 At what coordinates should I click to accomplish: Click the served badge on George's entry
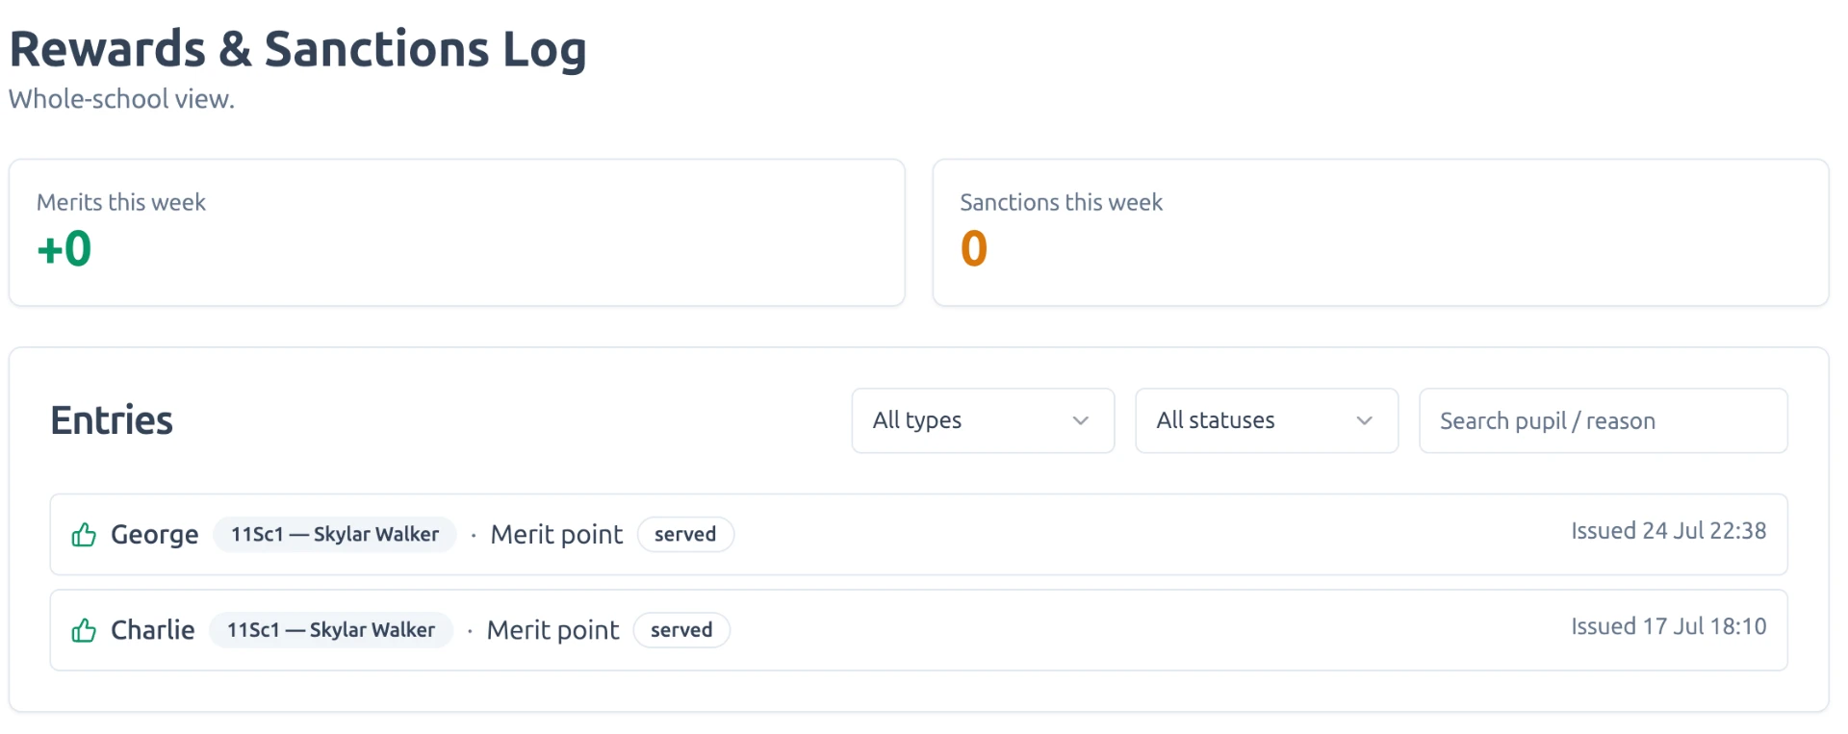pyautogui.click(x=685, y=534)
